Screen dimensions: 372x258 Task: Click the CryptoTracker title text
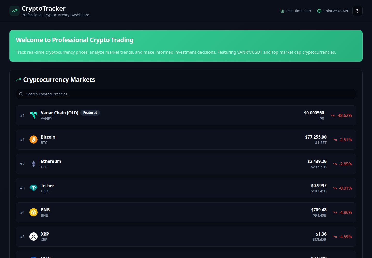point(44,8)
